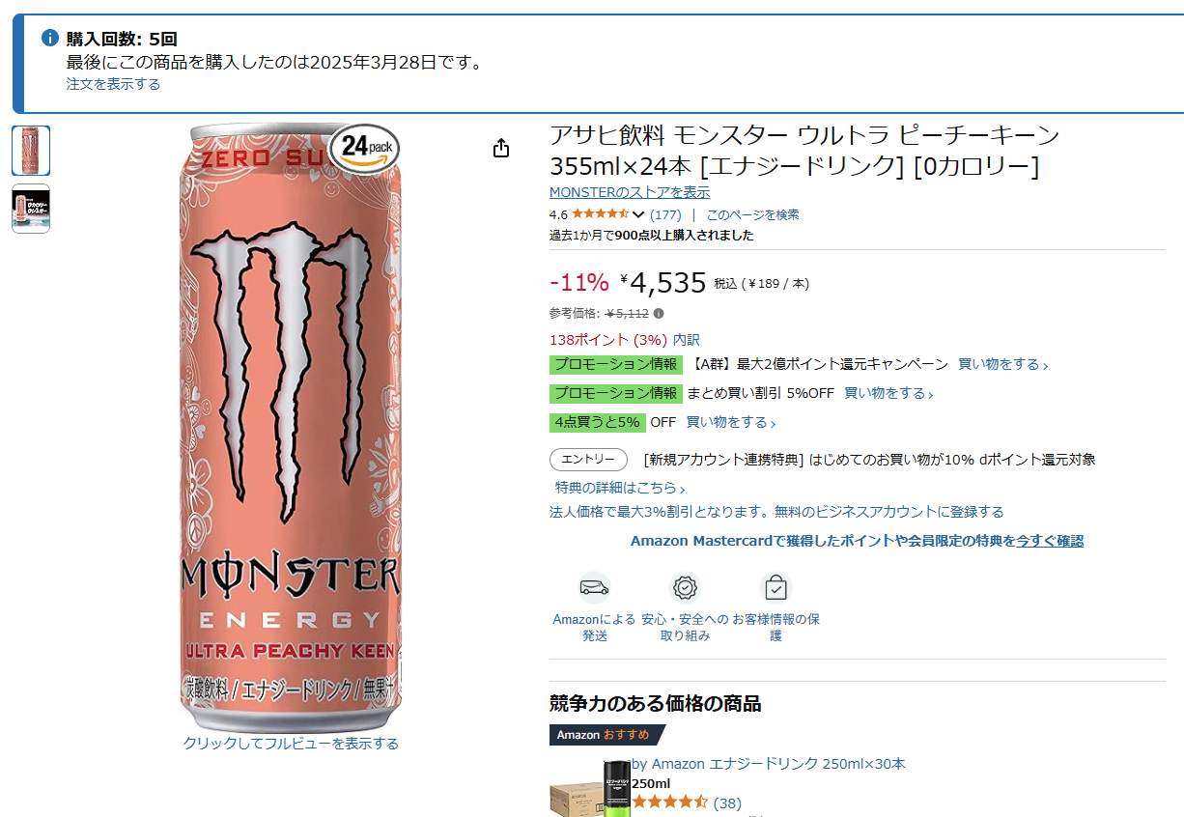Screen dimensions: 1184x817
Task: Expand 特典の詳細はこちら chevron link
Action: [x=620, y=489]
